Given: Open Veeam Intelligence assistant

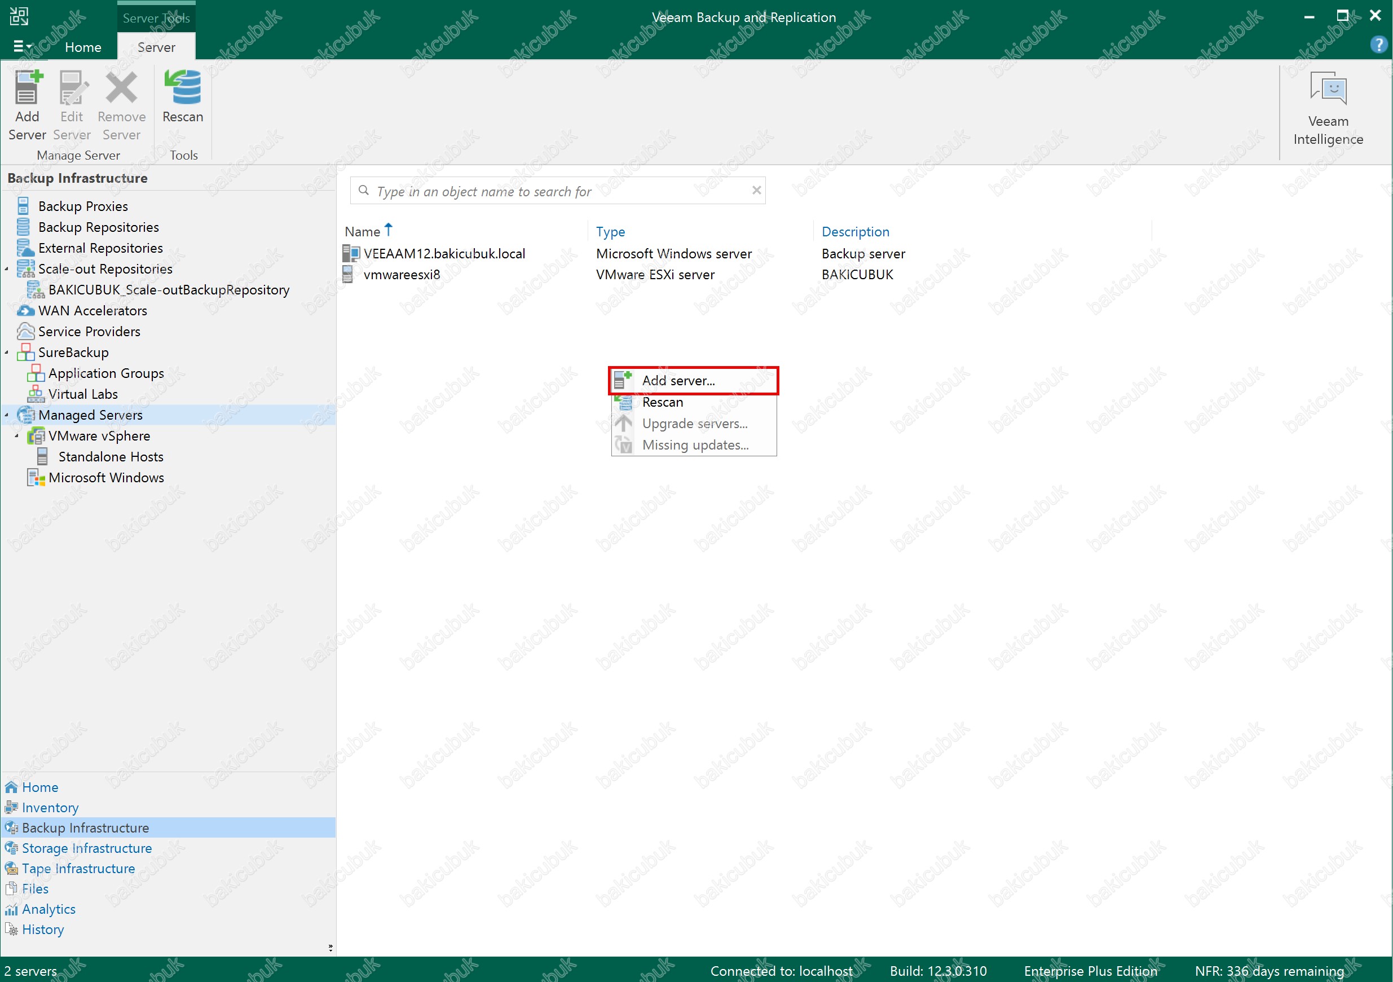Looking at the screenshot, I should pos(1328,109).
